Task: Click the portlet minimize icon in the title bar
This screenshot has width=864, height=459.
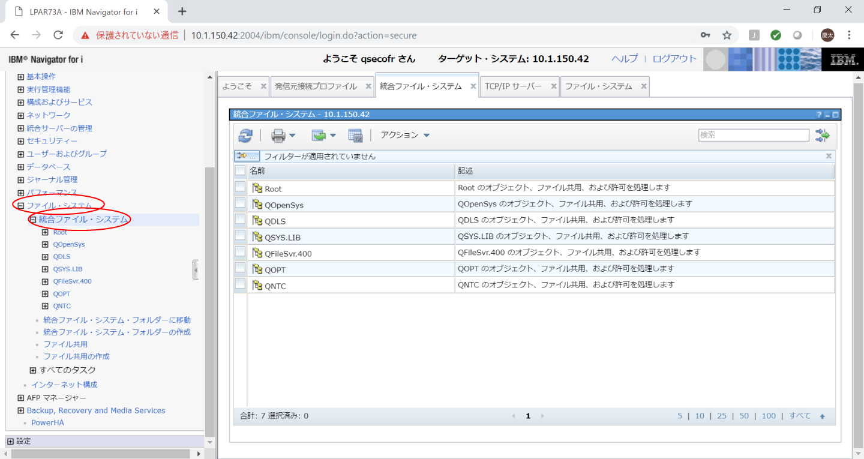Action: pos(827,115)
